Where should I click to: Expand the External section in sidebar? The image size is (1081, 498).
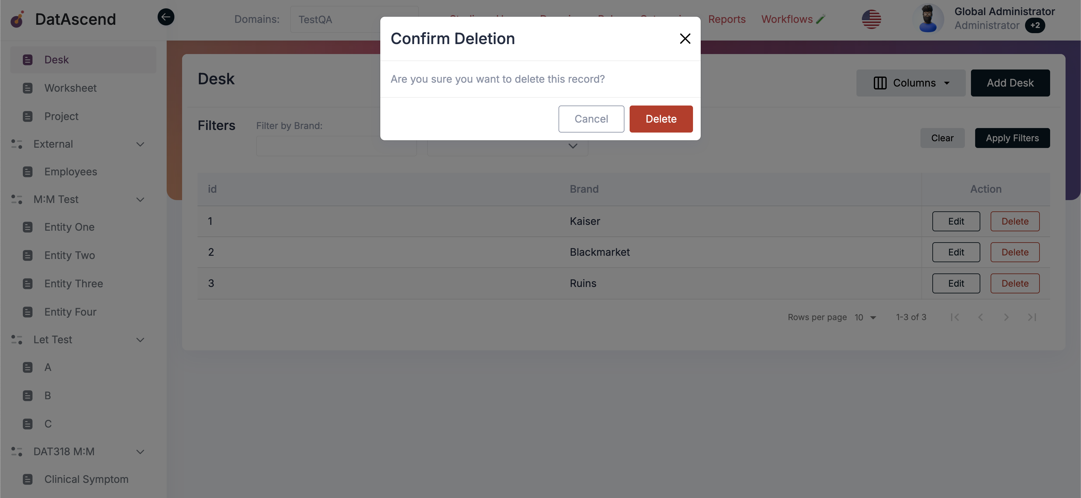(140, 144)
